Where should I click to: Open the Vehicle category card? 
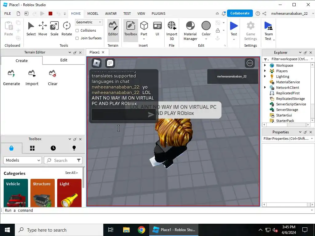point(16,193)
